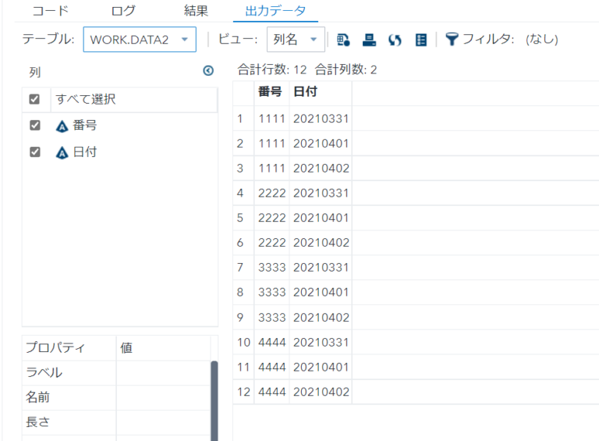Uncheck the 番号 column checkbox

[x=34, y=126]
